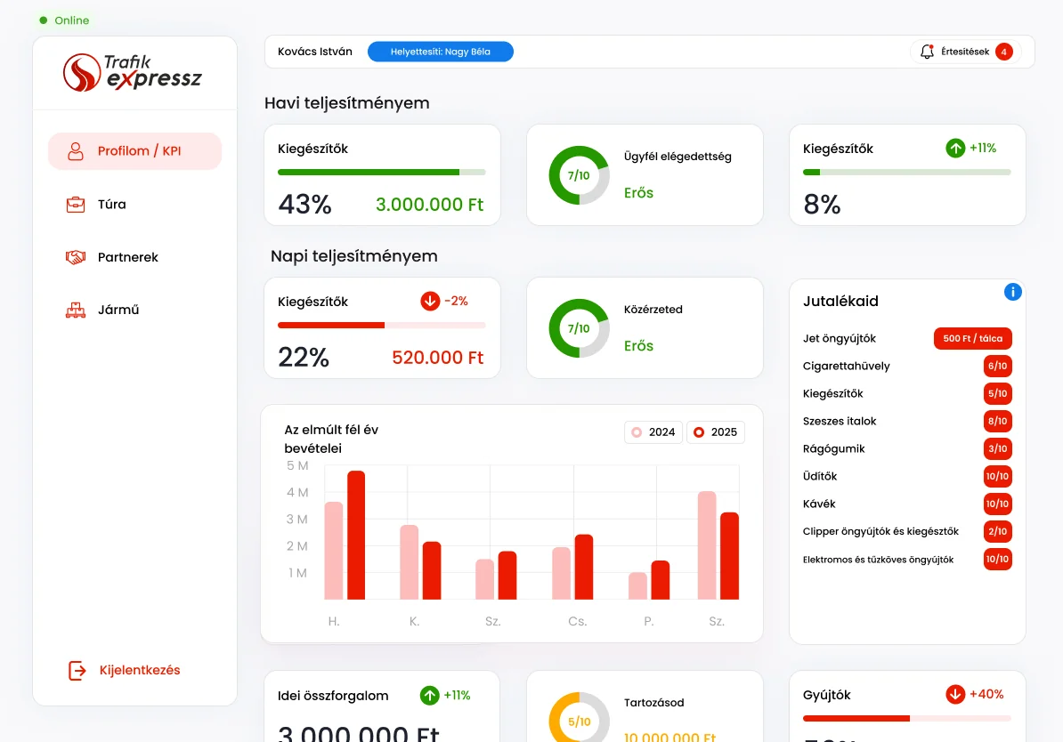1063x742 pixels.
Task: Click the Helyettesíti: Nagy Béla button
Action: coord(441,52)
